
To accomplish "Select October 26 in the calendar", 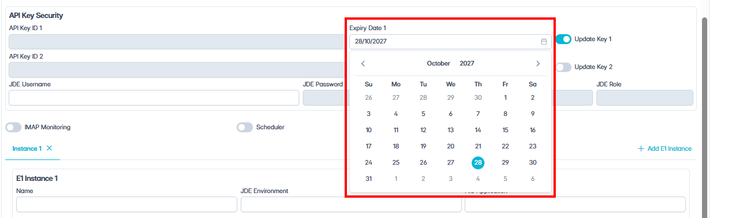I will pos(424,162).
